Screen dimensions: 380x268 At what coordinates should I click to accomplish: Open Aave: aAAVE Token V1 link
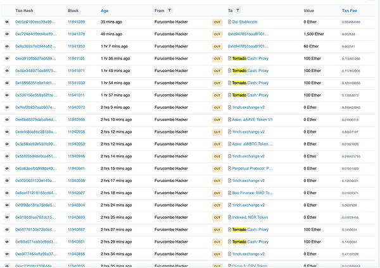coord(252,119)
